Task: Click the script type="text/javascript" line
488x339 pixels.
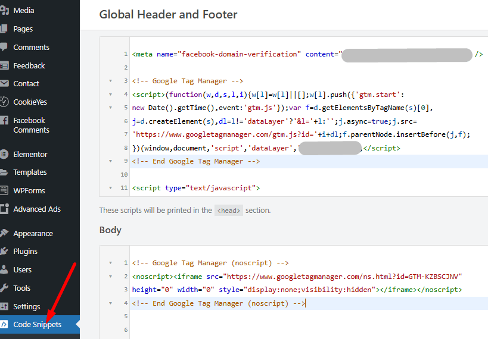Action: point(196,188)
